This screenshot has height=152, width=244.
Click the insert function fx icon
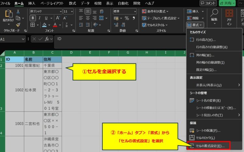tap(47, 39)
